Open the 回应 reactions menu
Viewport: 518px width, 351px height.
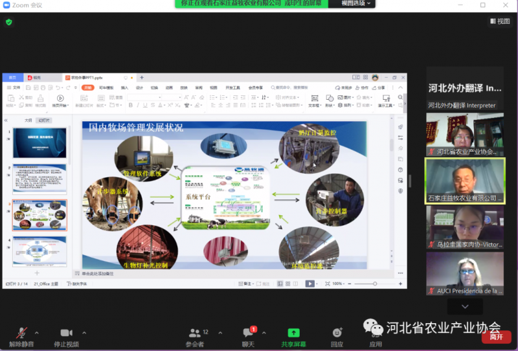(337, 337)
